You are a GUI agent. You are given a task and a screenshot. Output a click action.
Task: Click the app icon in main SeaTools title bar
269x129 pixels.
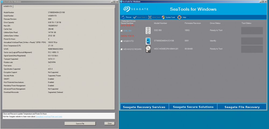click(x=121, y=2)
